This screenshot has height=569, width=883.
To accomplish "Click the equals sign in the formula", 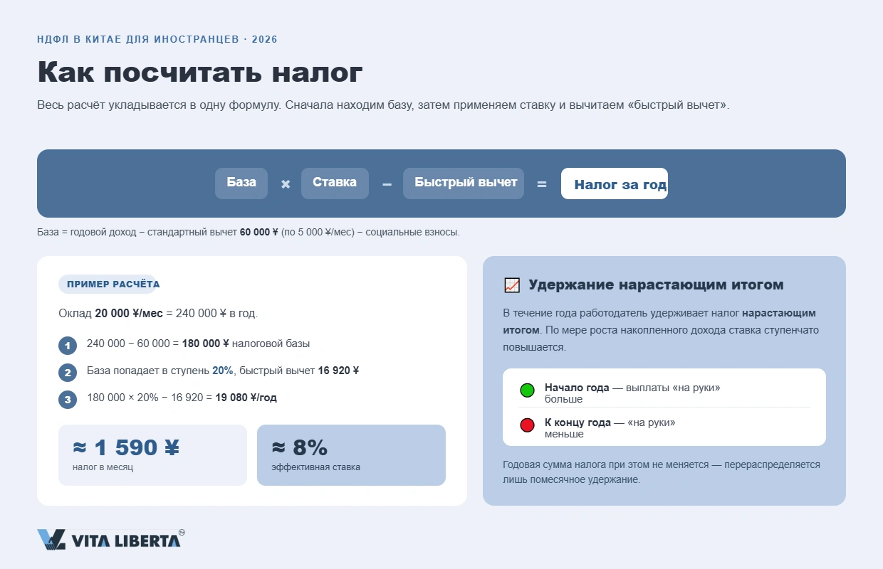I will coord(542,184).
